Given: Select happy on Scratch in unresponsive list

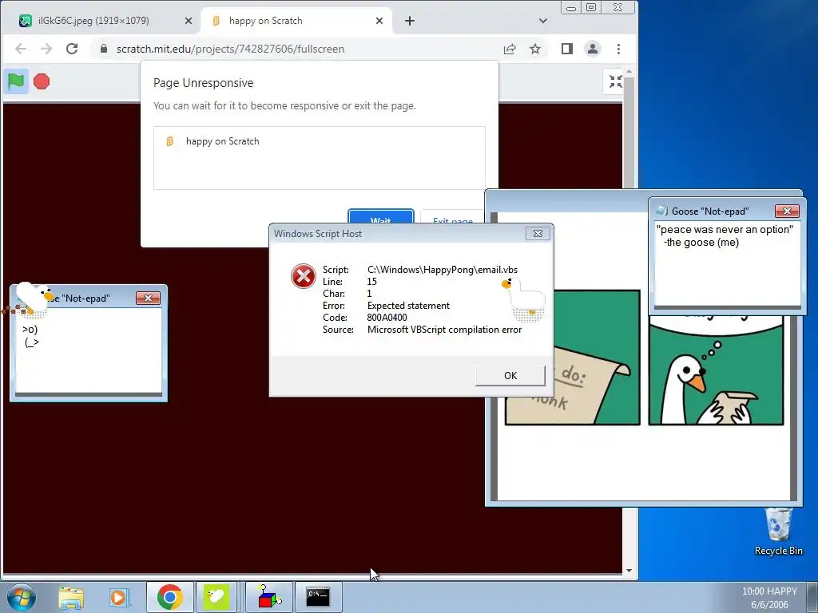Looking at the screenshot, I should click(320, 141).
